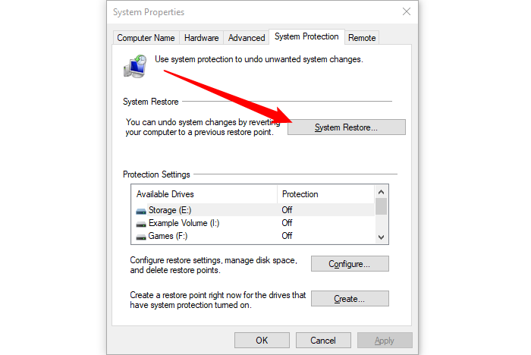The image size is (531, 355).
Task: Click Create to make a restore point
Action: [x=350, y=299]
